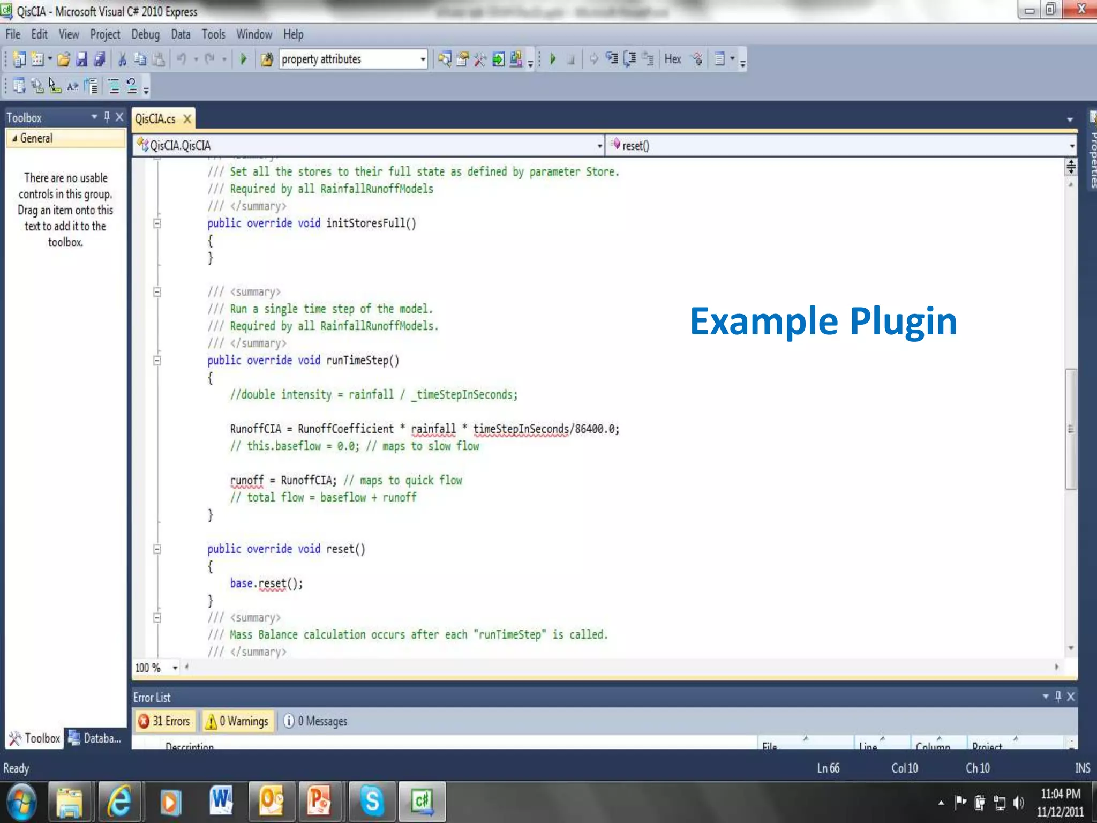Click the Undo arrow icon
The image size is (1097, 823).
[x=182, y=59]
